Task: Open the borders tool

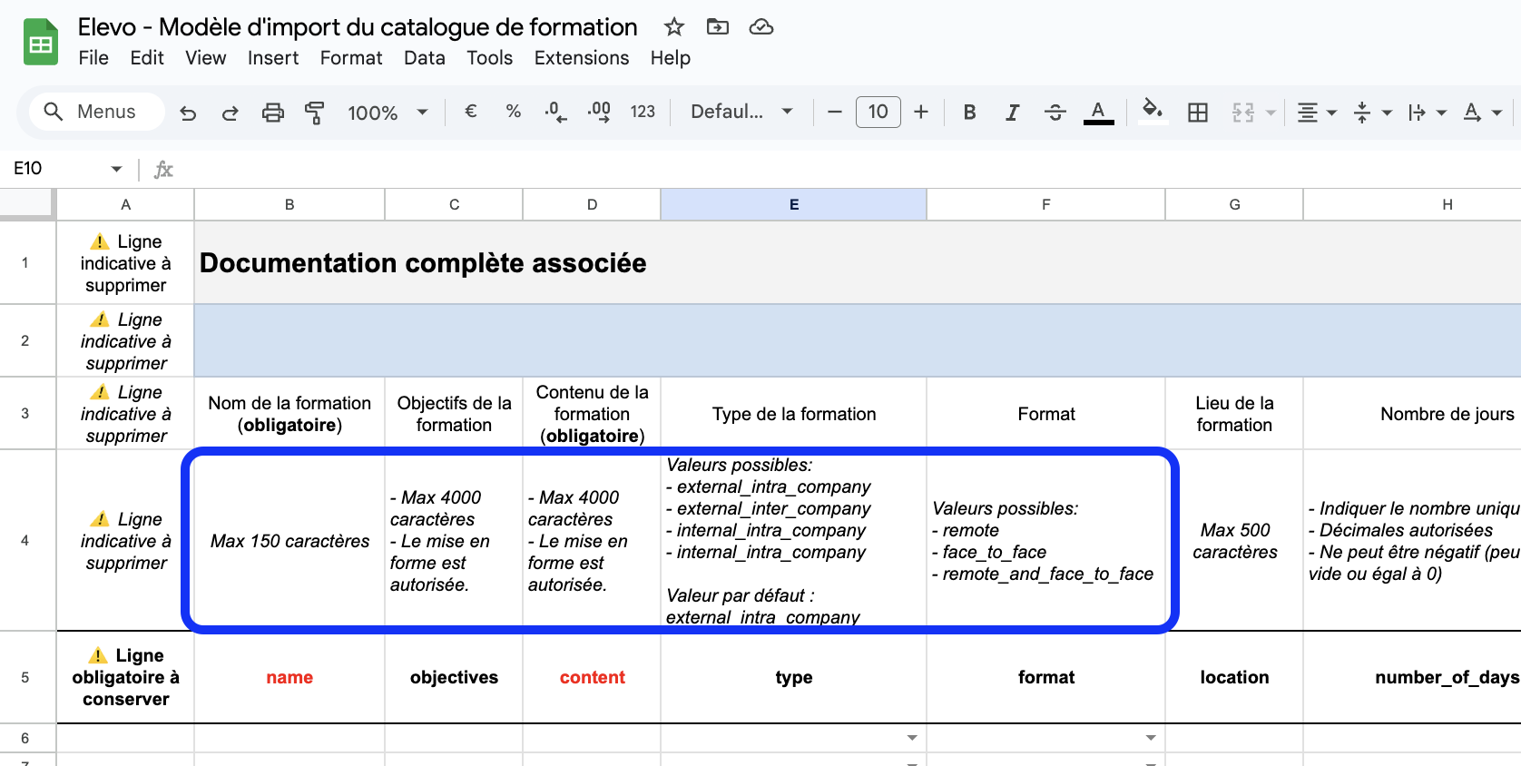Action: pyautogui.click(x=1198, y=112)
